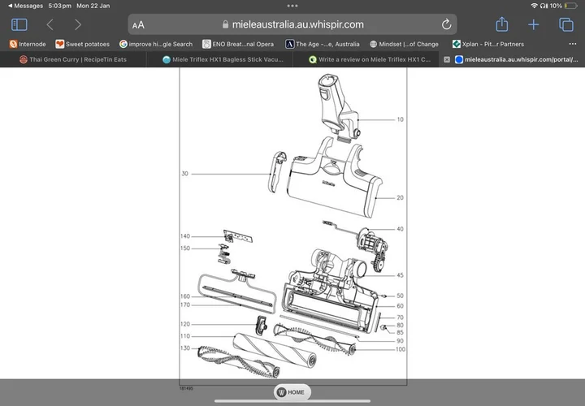This screenshot has width=585, height=406.
Task: Click part number 90 label
Action: 400,341
